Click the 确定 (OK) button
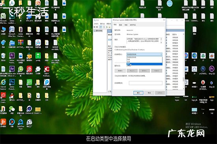 click(x=138, y=93)
